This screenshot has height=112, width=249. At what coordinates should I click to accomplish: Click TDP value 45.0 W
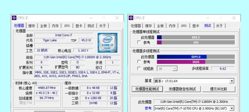point(86,40)
